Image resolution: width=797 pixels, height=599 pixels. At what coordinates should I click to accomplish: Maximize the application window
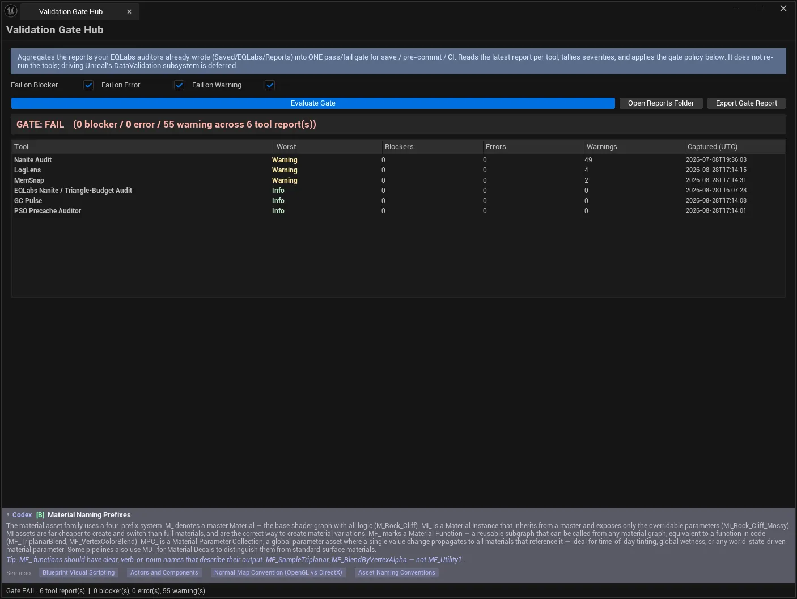(x=760, y=9)
